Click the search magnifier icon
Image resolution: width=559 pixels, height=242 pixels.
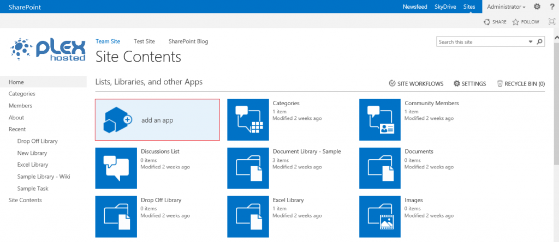pos(539,42)
